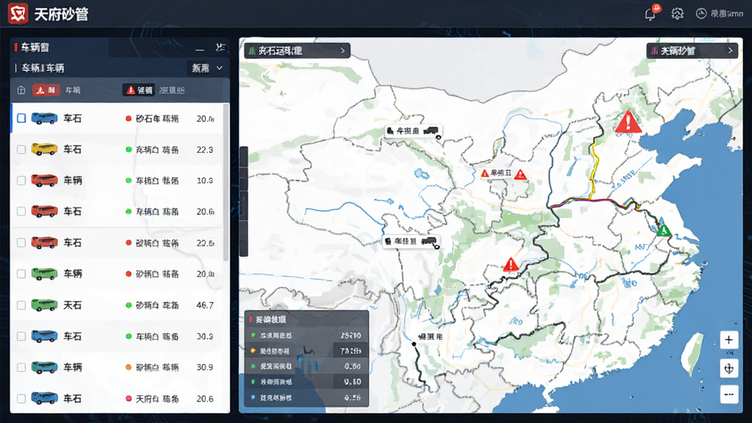Open the notification bell with red badge
The width and height of the screenshot is (752, 423).
[651, 13]
